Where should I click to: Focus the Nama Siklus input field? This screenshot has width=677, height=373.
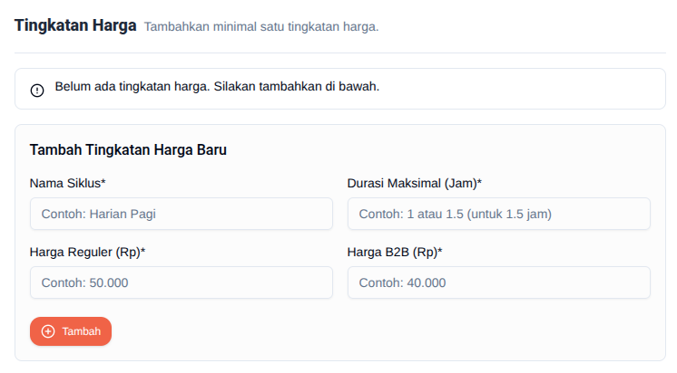pyautogui.click(x=182, y=214)
